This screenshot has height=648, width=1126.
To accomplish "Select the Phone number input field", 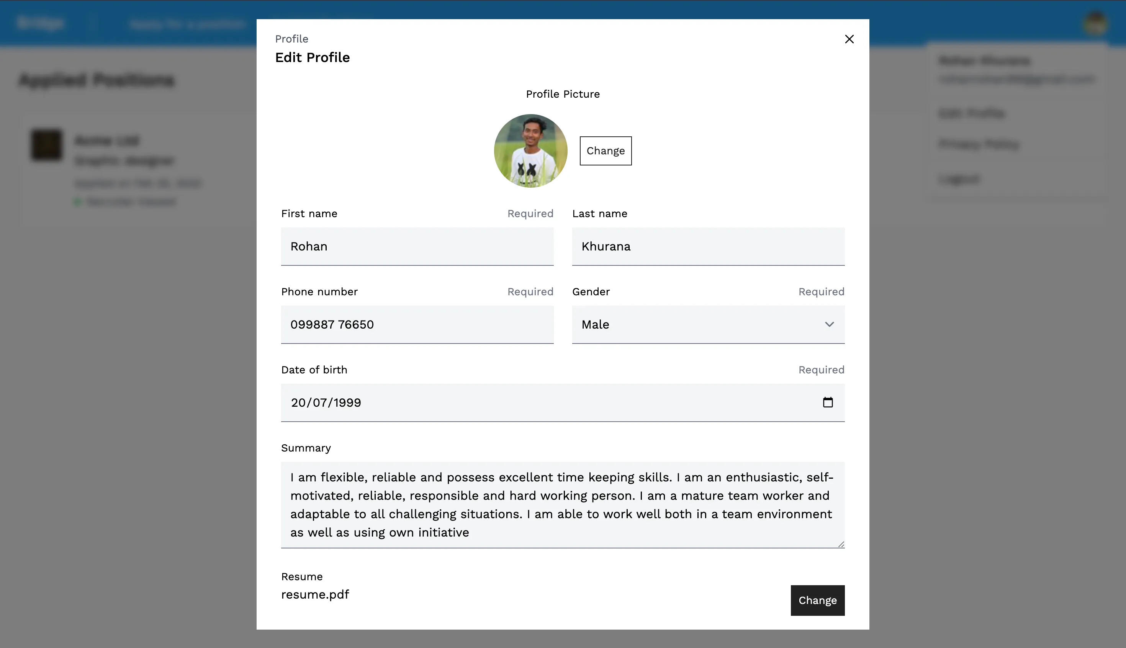I will [x=417, y=324].
